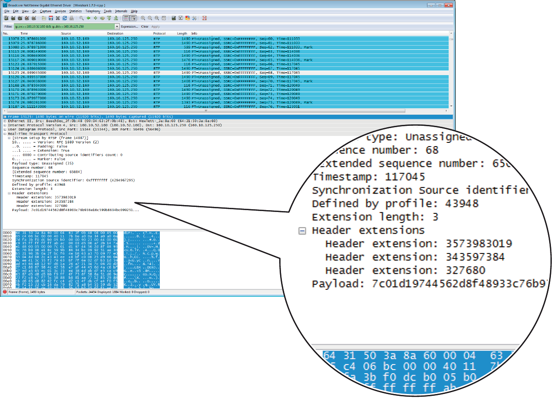Open the filter history dropdown arrow

[117, 27]
